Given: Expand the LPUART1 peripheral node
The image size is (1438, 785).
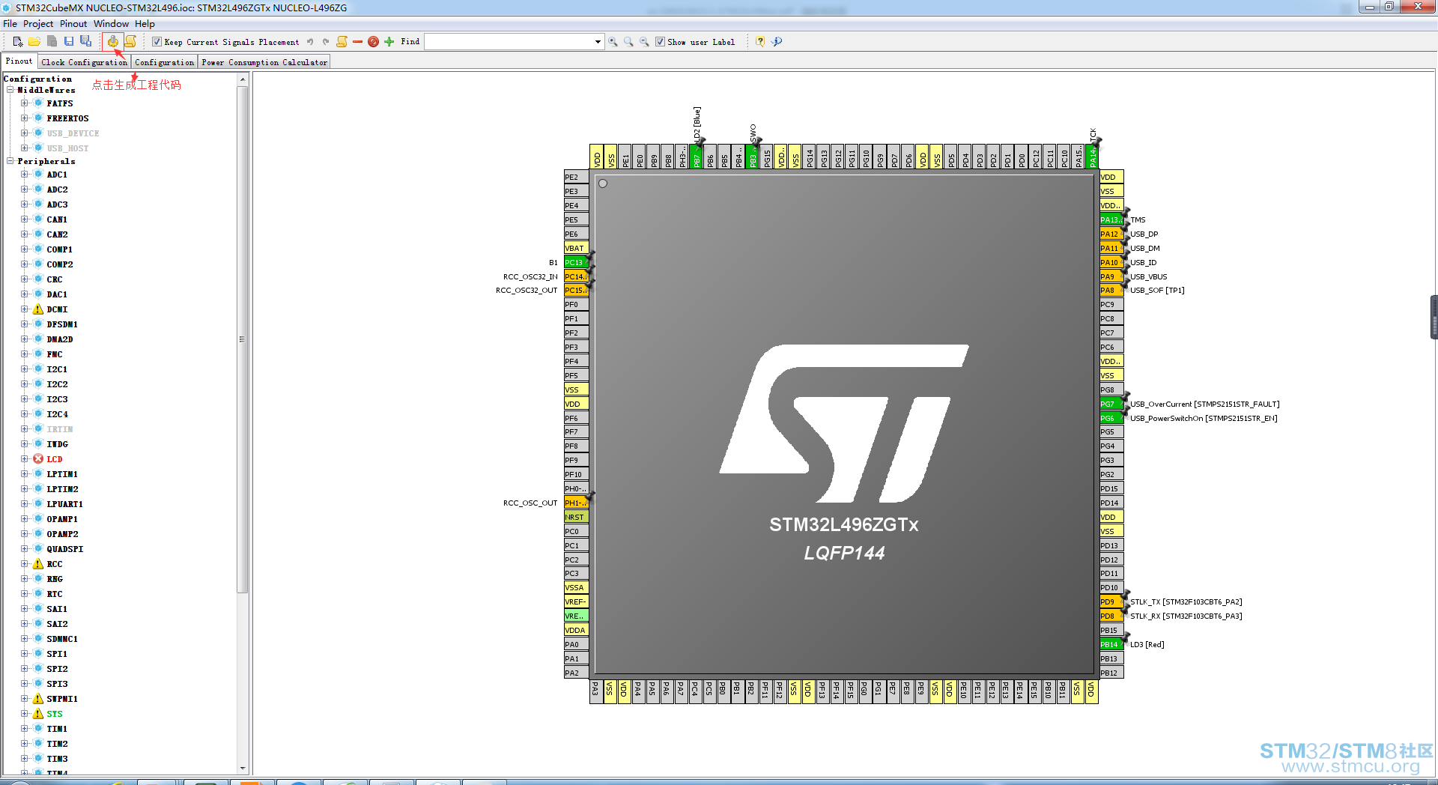Looking at the screenshot, I should [x=24, y=504].
